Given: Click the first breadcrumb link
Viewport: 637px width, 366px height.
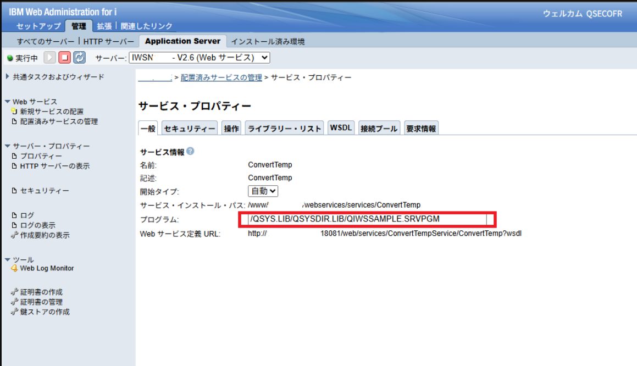Looking at the screenshot, I should tap(155, 77).
